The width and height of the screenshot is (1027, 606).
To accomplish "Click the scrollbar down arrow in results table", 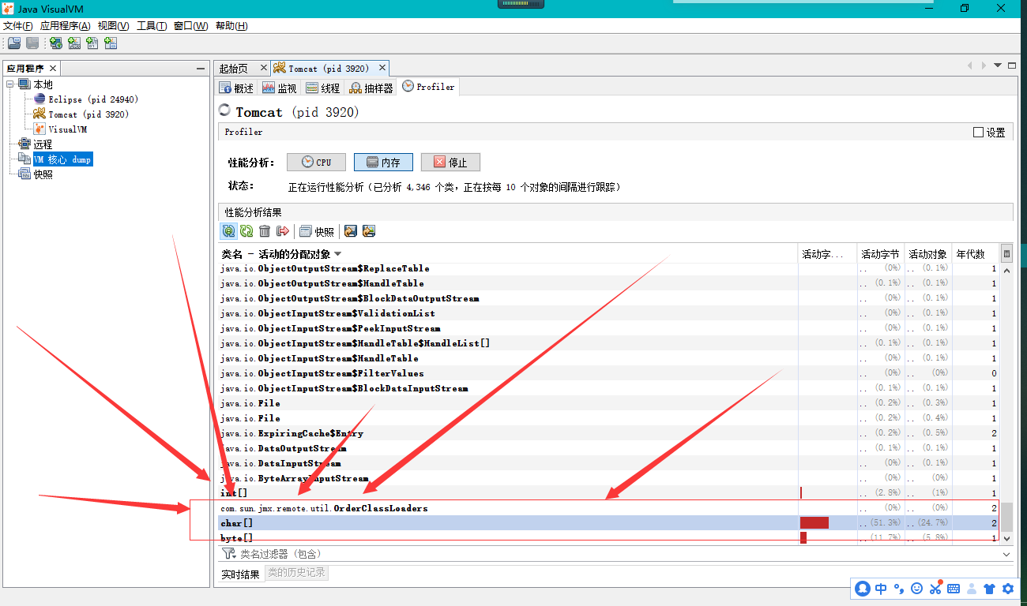I will [1006, 538].
